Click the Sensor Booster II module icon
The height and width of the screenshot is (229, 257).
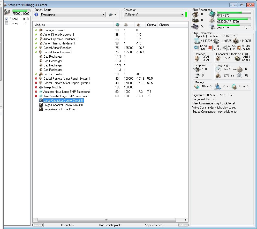[41, 74]
